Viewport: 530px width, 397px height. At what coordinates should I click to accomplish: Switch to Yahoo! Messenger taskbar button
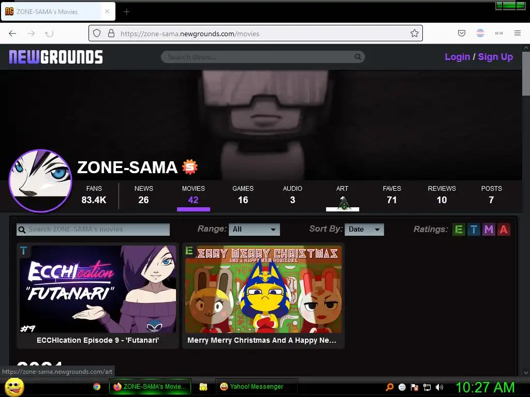click(x=257, y=387)
